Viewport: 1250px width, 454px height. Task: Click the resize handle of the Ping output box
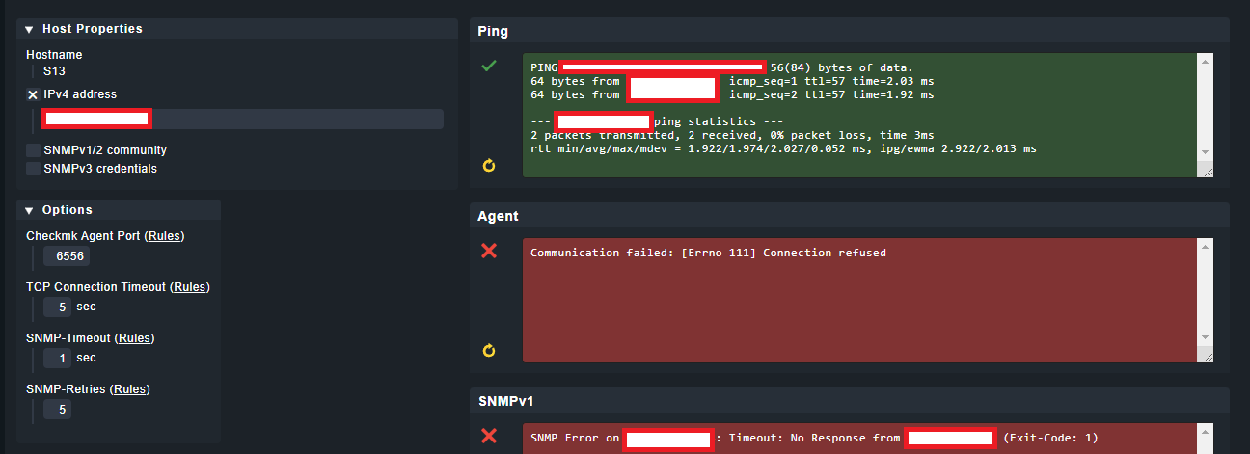(x=1209, y=171)
